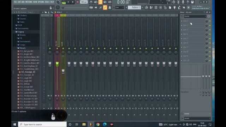Viewport: 226px width, 127px height.
Task: Disable Slot 5 effect via green LED
Action: [210, 38]
